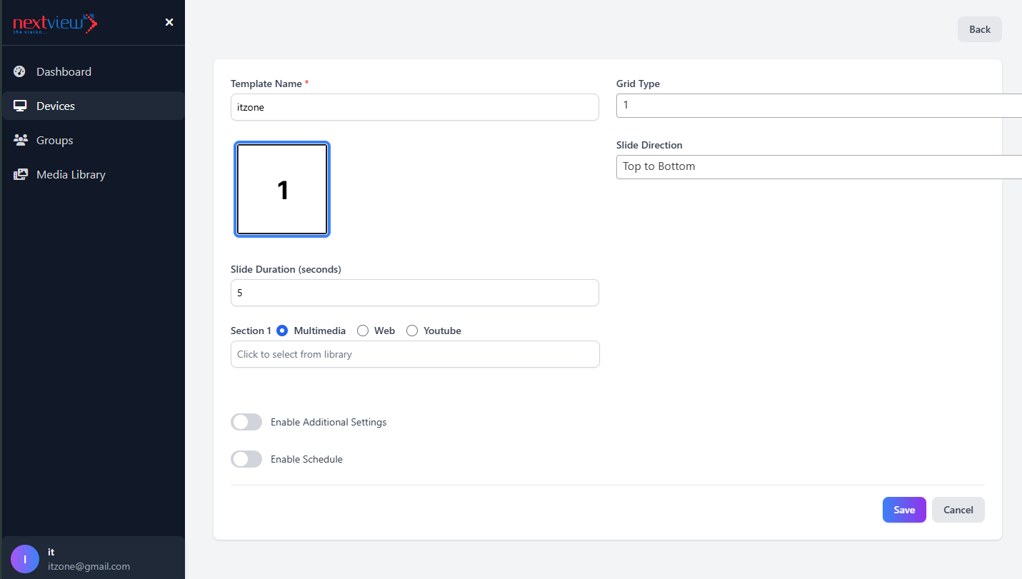1022x579 pixels.
Task: Enable Additional Settings
Action: [x=246, y=422]
